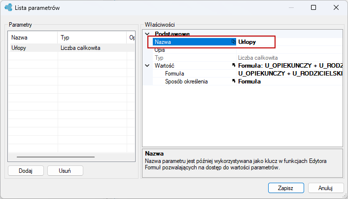Click the Dodaj button
The image size is (348, 199).
point(26,171)
